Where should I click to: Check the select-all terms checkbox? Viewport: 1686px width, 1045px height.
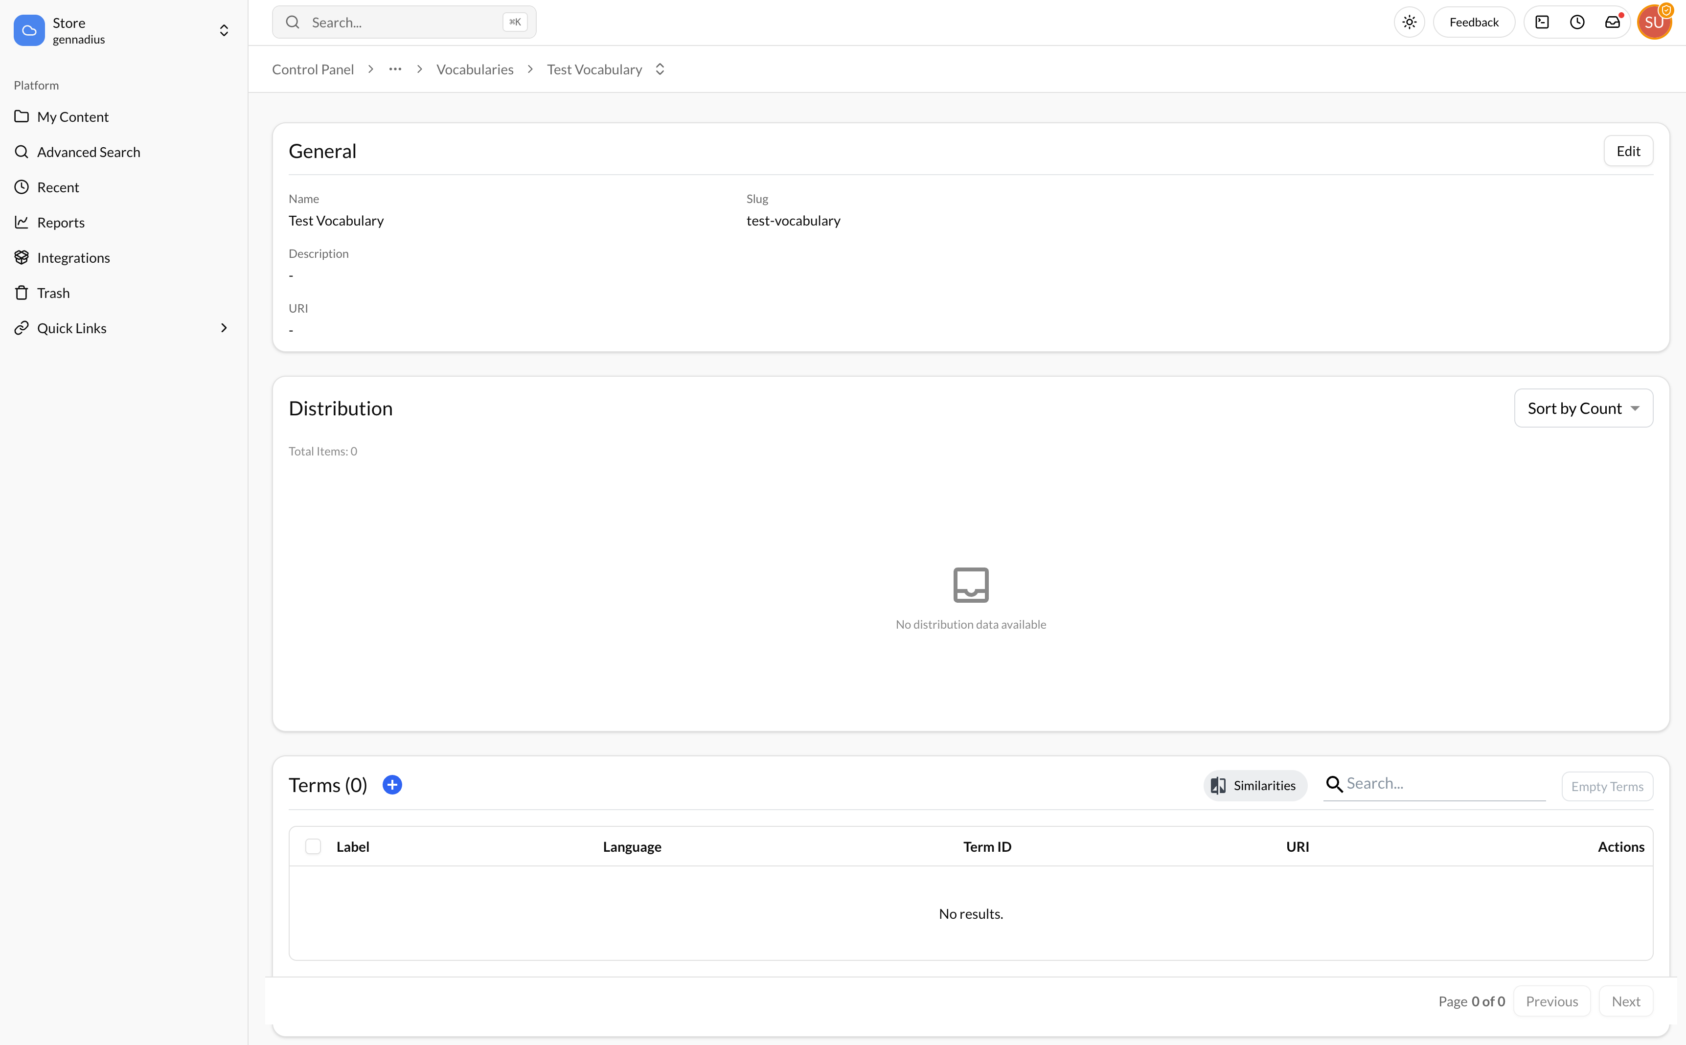(313, 847)
